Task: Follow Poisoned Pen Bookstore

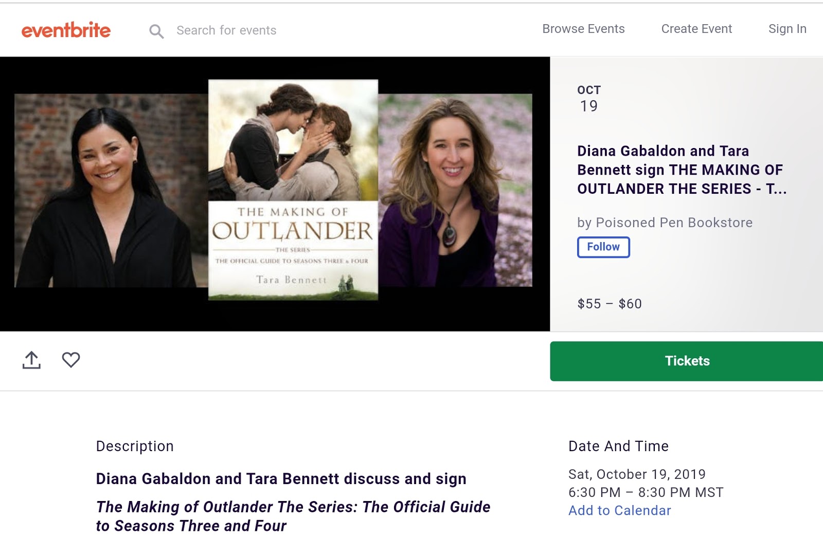Action: (x=603, y=247)
